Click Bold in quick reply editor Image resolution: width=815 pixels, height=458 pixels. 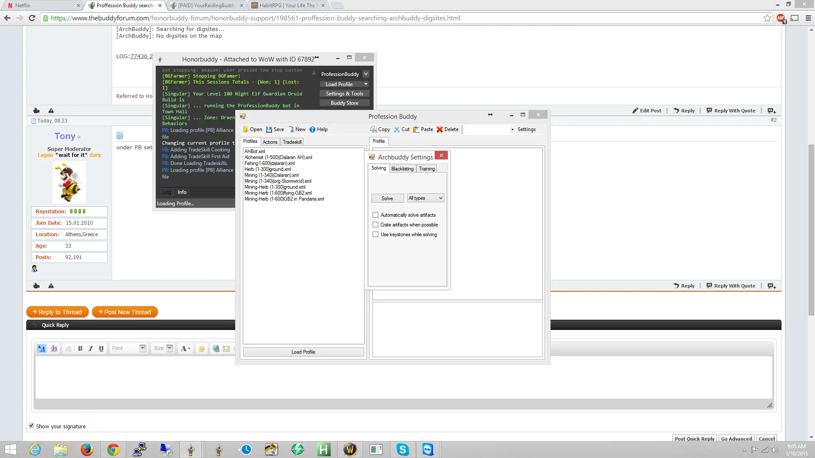tap(80, 348)
